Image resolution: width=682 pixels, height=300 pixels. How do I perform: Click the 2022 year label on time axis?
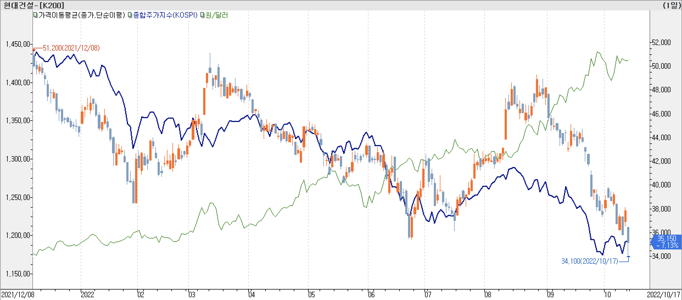pos(87,295)
